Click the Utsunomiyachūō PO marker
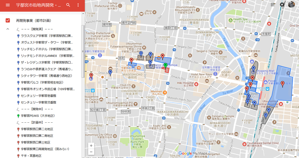 tap(135, 104)
